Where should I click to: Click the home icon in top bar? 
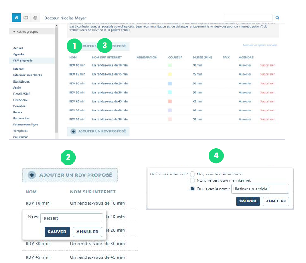pos(17,18)
